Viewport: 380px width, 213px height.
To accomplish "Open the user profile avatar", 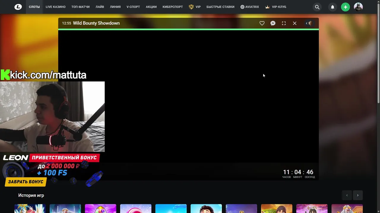I will 358,7.
